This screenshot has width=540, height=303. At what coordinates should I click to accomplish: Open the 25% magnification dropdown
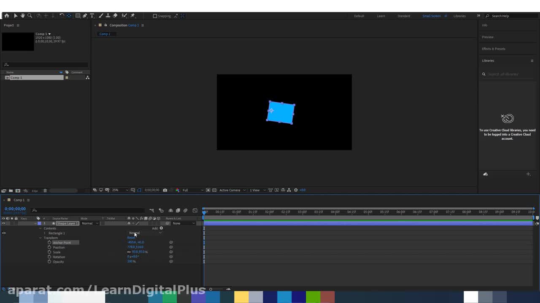(x=120, y=190)
